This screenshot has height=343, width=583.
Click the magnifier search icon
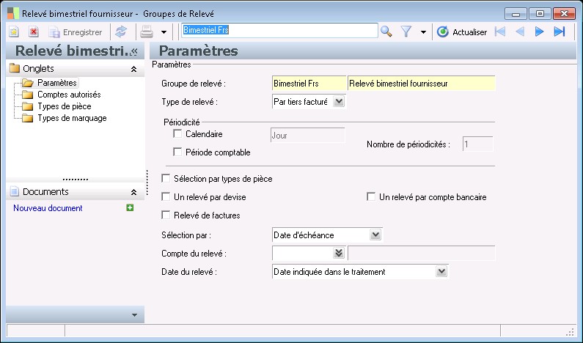click(386, 32)
